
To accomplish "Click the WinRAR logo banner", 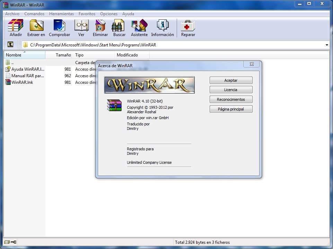I will click(x=149, y=85).
